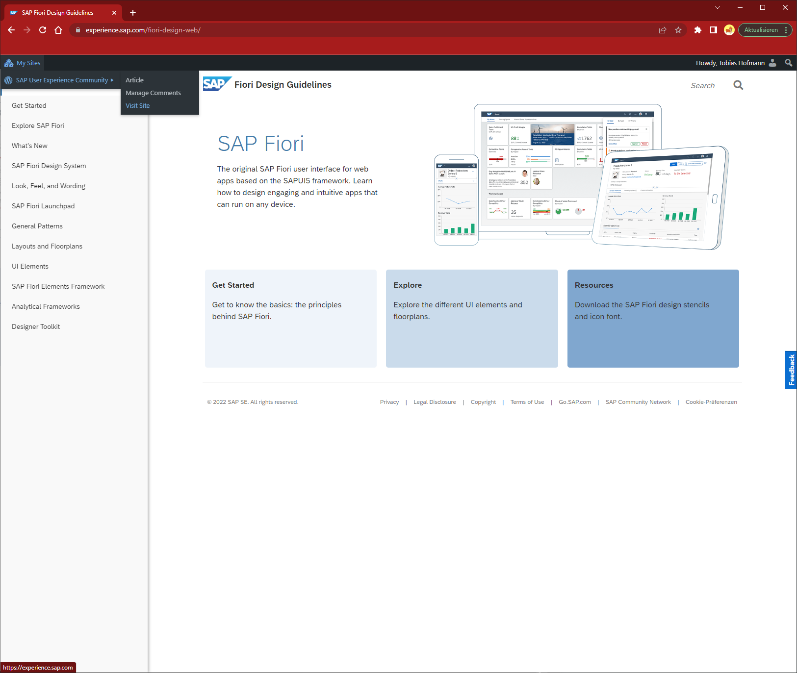Open Look, Feel, and Wording
797x673 pixels.
coord(49,186)
